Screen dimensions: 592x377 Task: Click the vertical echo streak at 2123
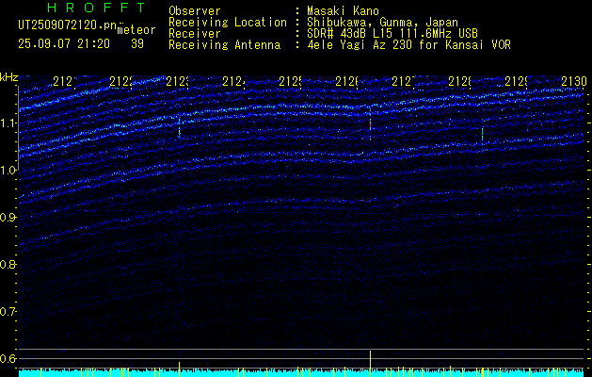180,127
